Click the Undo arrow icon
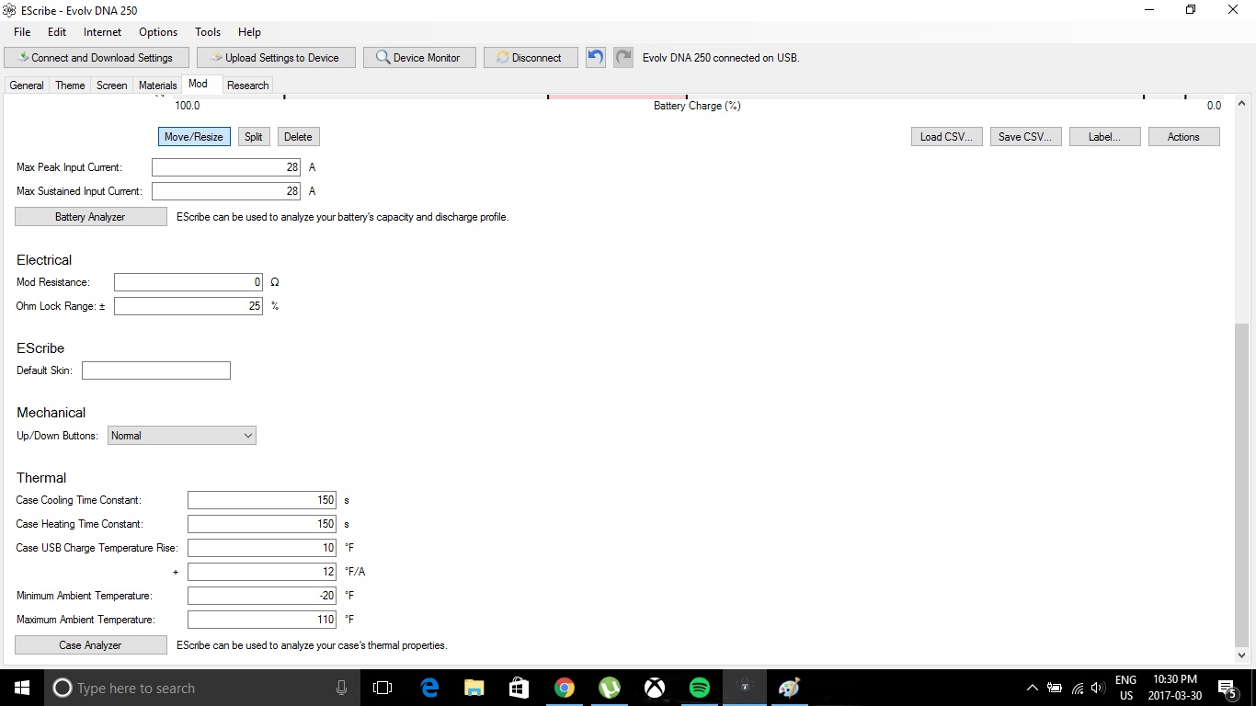 (596, 57)
